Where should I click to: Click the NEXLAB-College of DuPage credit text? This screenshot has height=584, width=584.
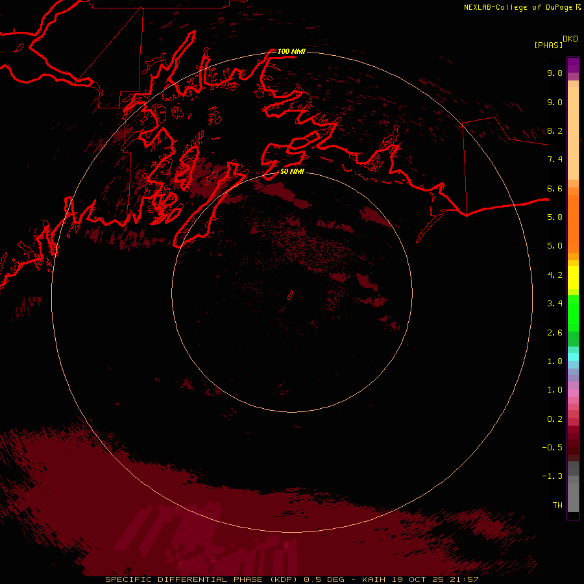(x=519, y=7)
